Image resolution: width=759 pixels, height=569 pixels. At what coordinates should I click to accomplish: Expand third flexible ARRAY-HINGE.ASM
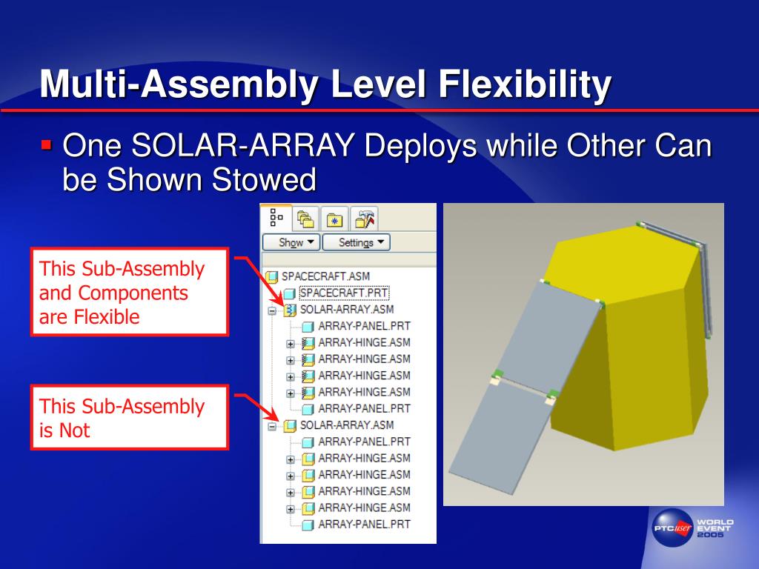click(290, 377)
